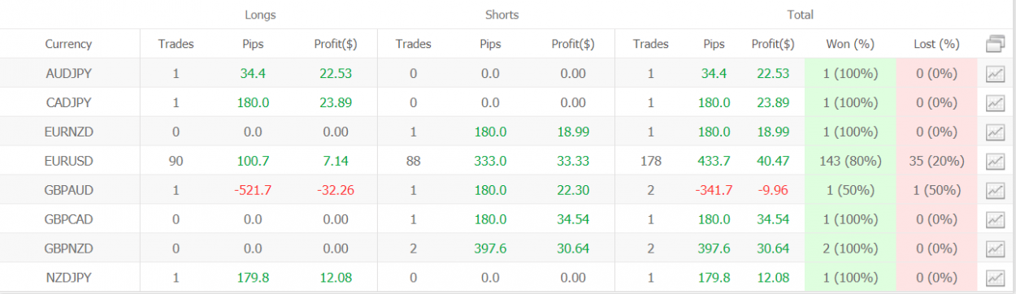Open the AUDJPY row chart icon
This screenshot has width=1016, height=294.
point(995,74)
